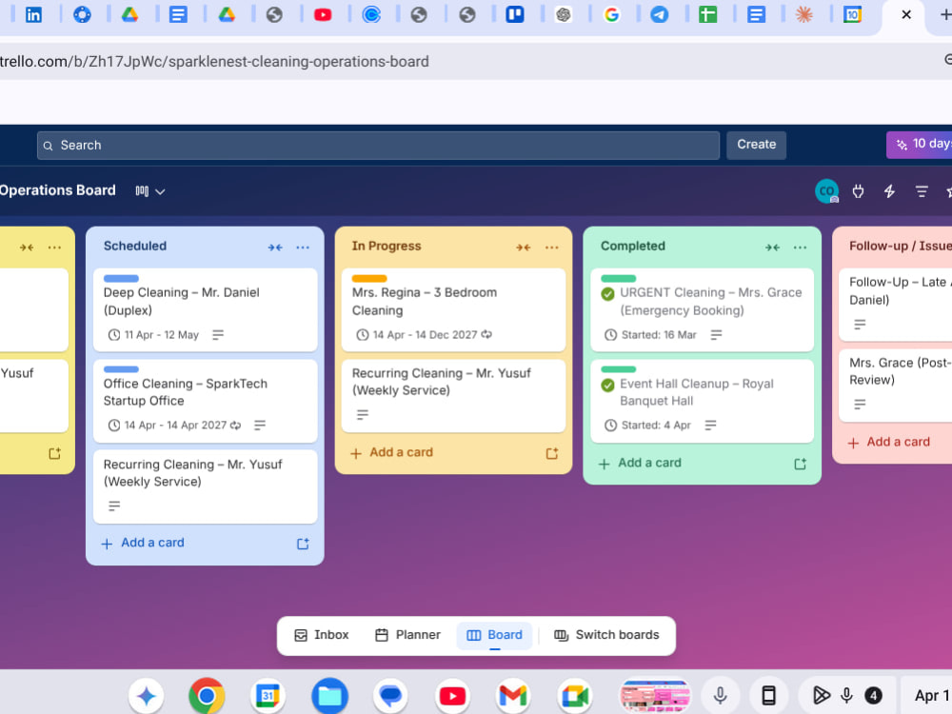Click the 11 Apr - 12 May date badge
The image size is (952, 714).
(153, 334)
